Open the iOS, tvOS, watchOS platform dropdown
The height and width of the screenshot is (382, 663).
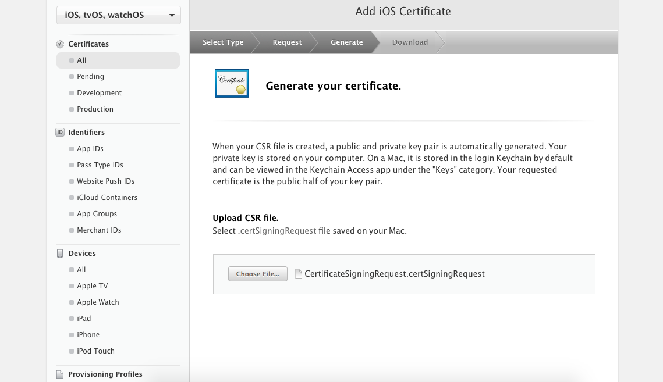119,15
